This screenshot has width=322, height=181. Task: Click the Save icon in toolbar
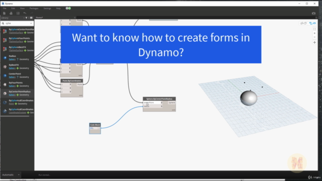coord(18,13)
